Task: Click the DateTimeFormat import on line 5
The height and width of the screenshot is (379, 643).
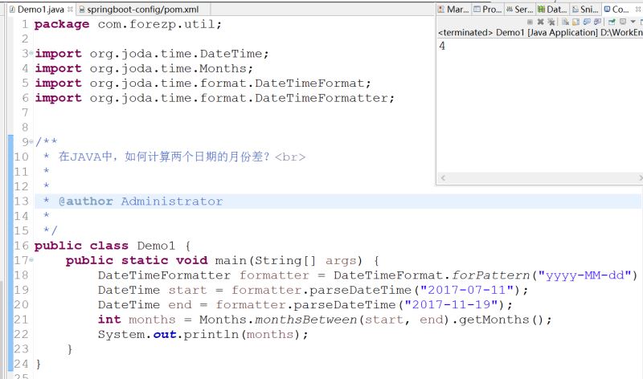Action: [x=203, y=84]
